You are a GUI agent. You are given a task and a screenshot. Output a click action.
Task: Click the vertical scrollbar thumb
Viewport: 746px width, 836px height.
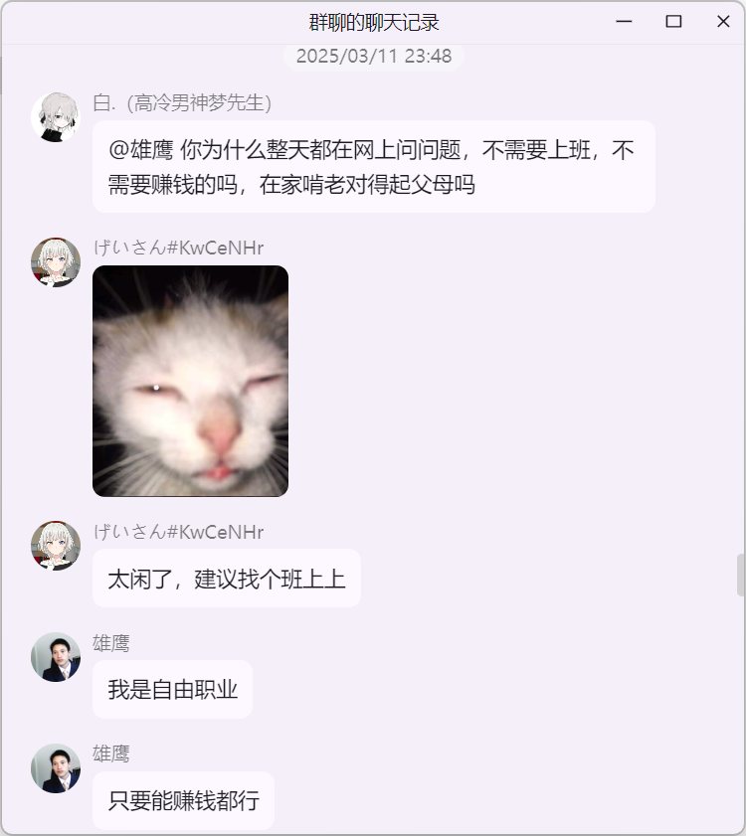point(741,575)
